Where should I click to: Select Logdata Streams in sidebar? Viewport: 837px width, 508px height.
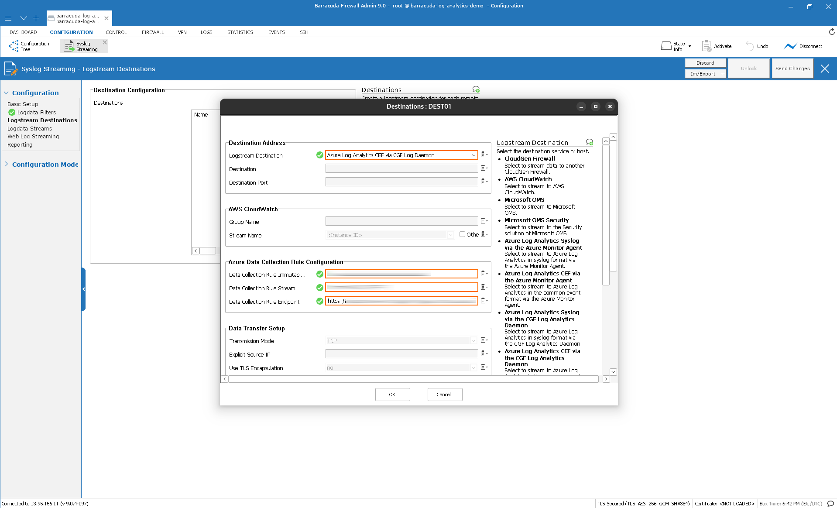(x=30, y=128)
